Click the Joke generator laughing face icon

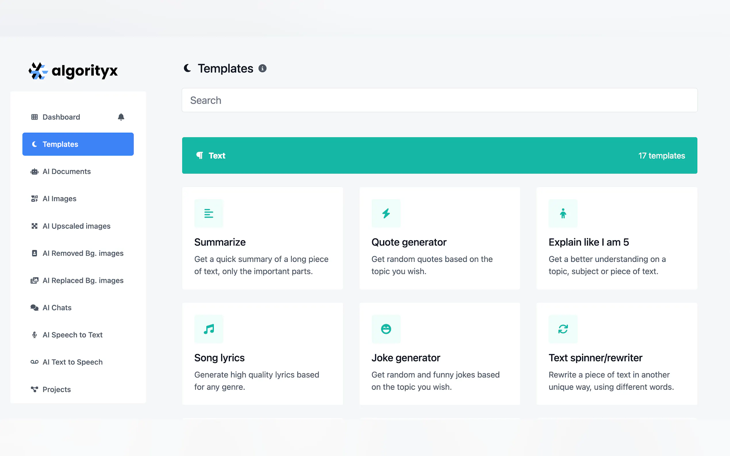tap(386, 329)
